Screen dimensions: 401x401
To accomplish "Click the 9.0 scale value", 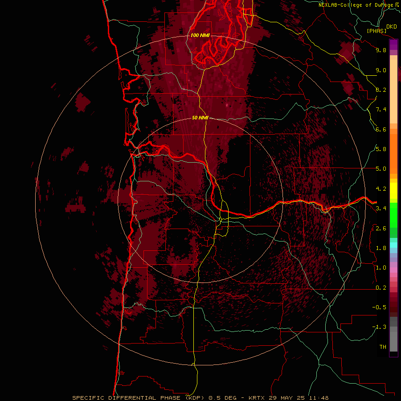I will [381, 70].
